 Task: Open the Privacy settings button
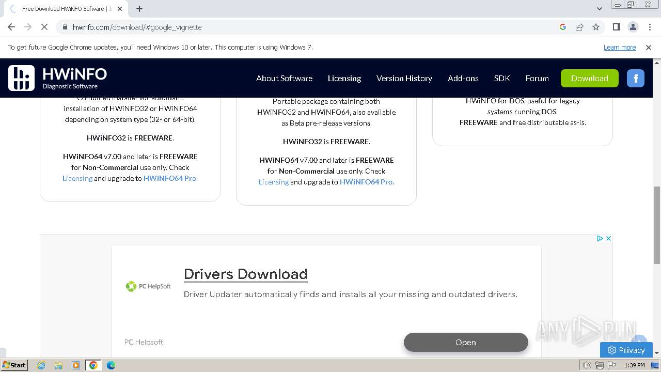(x=626, y=350)
